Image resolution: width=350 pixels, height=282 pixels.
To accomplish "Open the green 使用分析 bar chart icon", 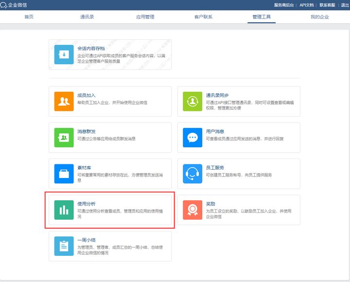I will point(64,210).
